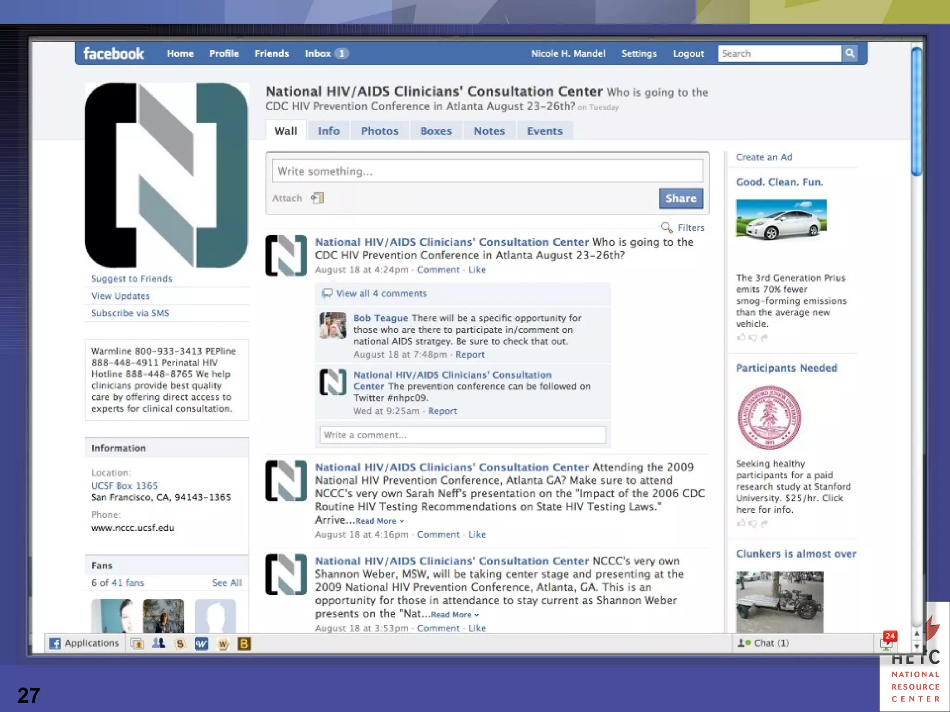Click the search magnifier button
Screen dimensions: 950x712
pyautogui.click(x=850, y=53)
